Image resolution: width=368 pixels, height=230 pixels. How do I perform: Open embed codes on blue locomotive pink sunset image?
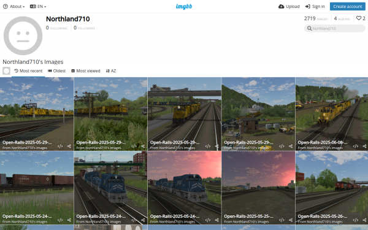(x=208, y=220)
